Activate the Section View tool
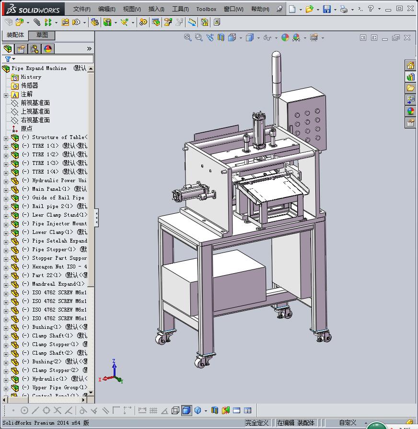Image resolution: width=418 pixels, height=429 pixels. 221,37
